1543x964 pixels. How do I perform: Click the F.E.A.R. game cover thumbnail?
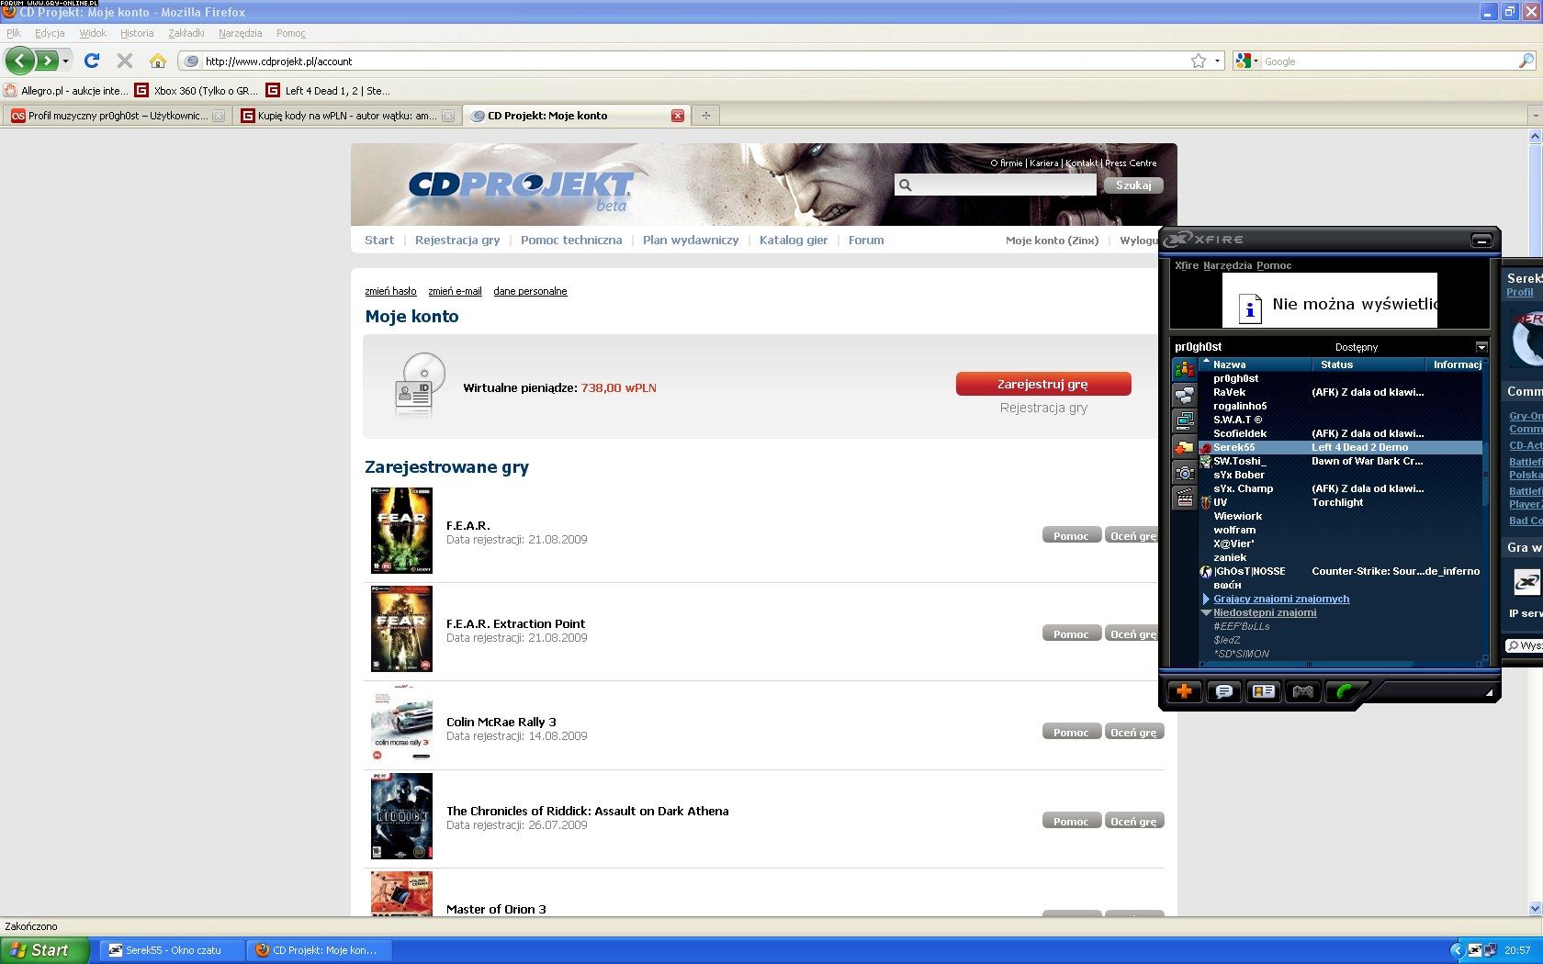pyautogui.click(x=401, y=531)
